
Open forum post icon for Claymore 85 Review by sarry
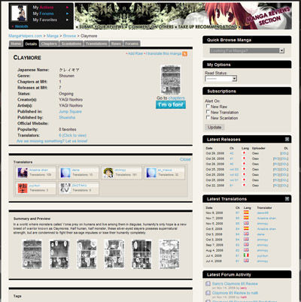[208, 284]
